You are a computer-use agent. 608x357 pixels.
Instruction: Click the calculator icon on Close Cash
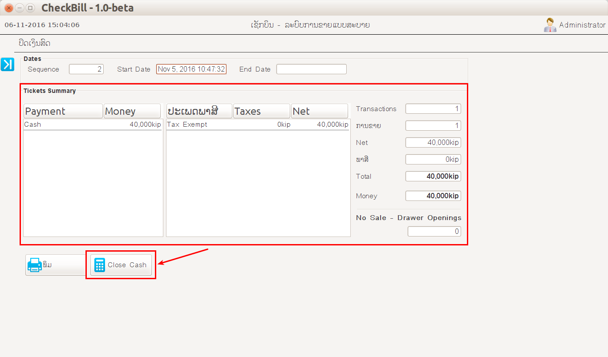100,265
